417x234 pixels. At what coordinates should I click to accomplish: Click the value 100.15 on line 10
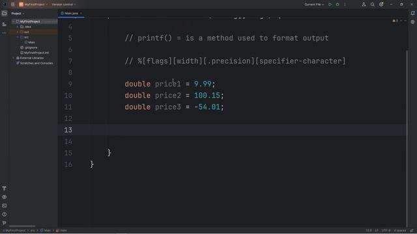coord(207,96)
